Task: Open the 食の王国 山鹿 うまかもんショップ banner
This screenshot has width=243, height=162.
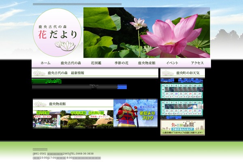Action: 183,127
